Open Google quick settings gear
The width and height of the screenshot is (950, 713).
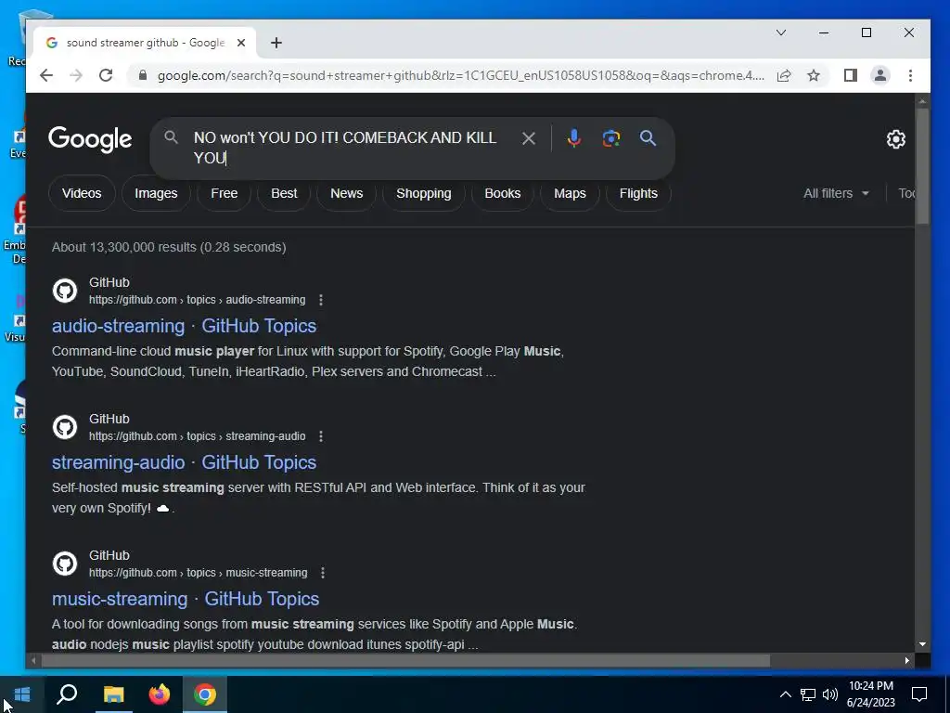pyautogui.click(x=896, y=139)
